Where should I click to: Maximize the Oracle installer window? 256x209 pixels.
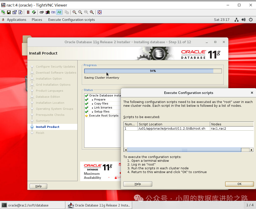point(215,42)
